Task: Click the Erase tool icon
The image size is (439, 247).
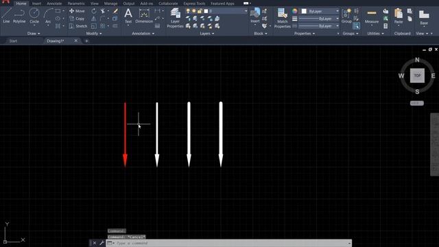Action: pos(115,11)
